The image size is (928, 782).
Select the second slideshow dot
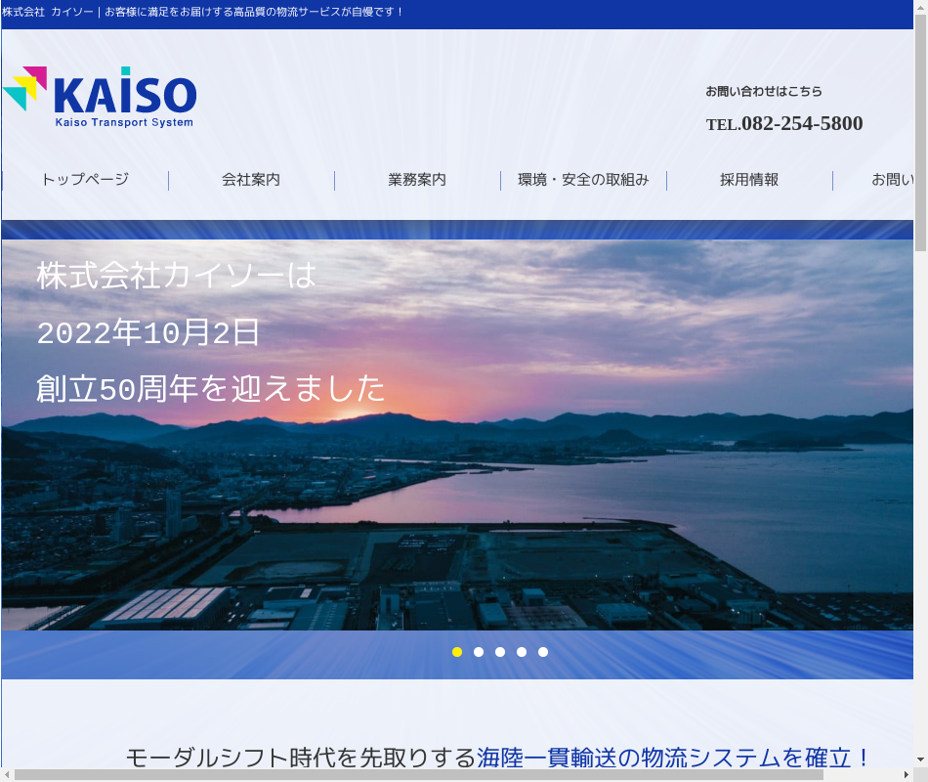(x=479, y=652)
